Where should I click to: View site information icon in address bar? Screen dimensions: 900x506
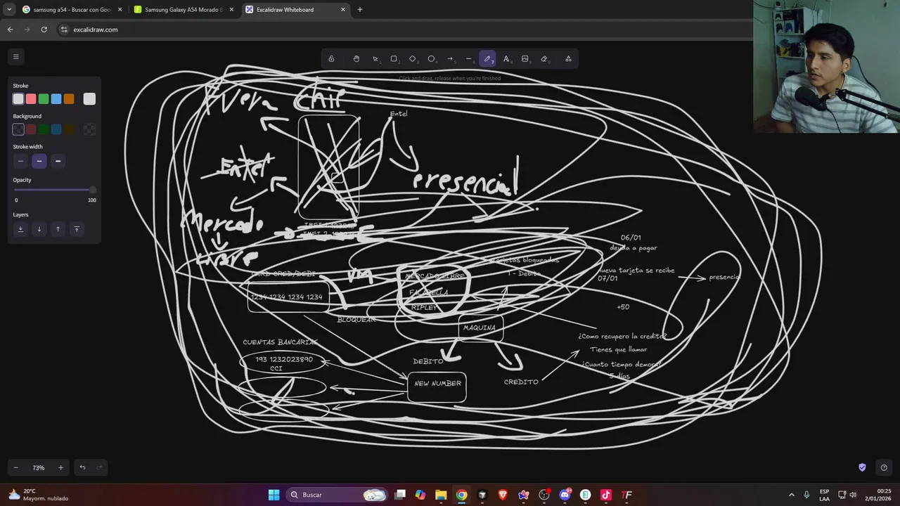(x=64, y=30)
